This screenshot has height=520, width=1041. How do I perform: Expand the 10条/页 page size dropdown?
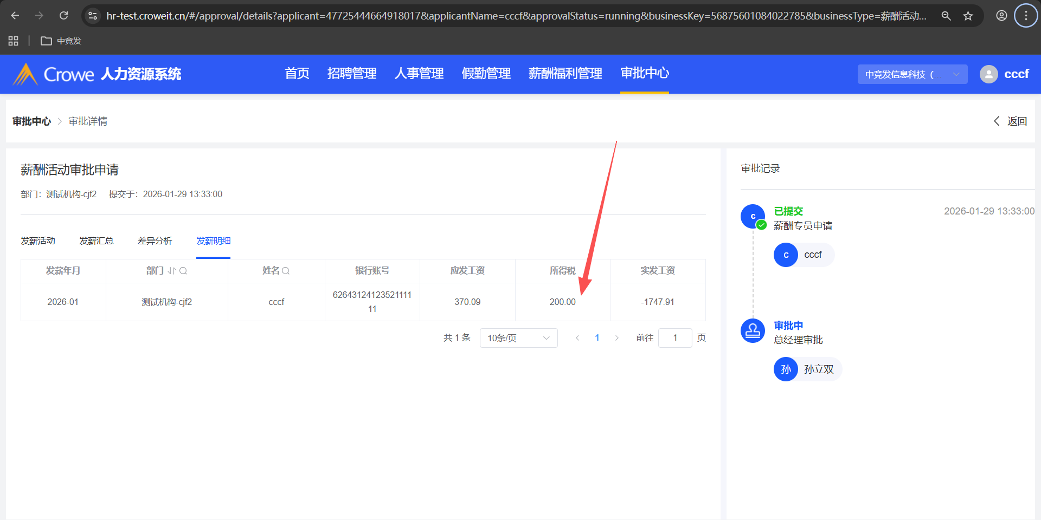518,338
